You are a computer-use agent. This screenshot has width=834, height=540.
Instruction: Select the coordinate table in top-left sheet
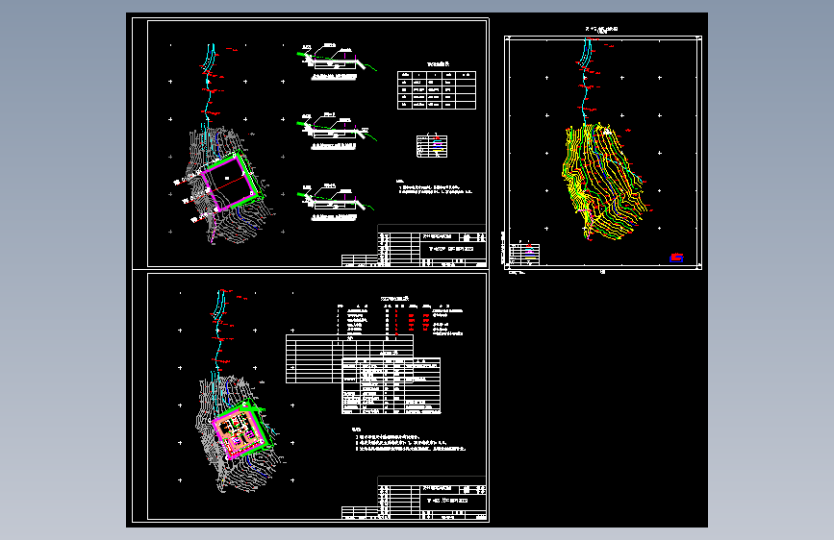(437, 90)
